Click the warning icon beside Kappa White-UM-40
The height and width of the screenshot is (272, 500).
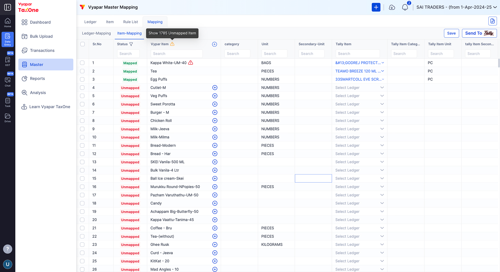190,63
